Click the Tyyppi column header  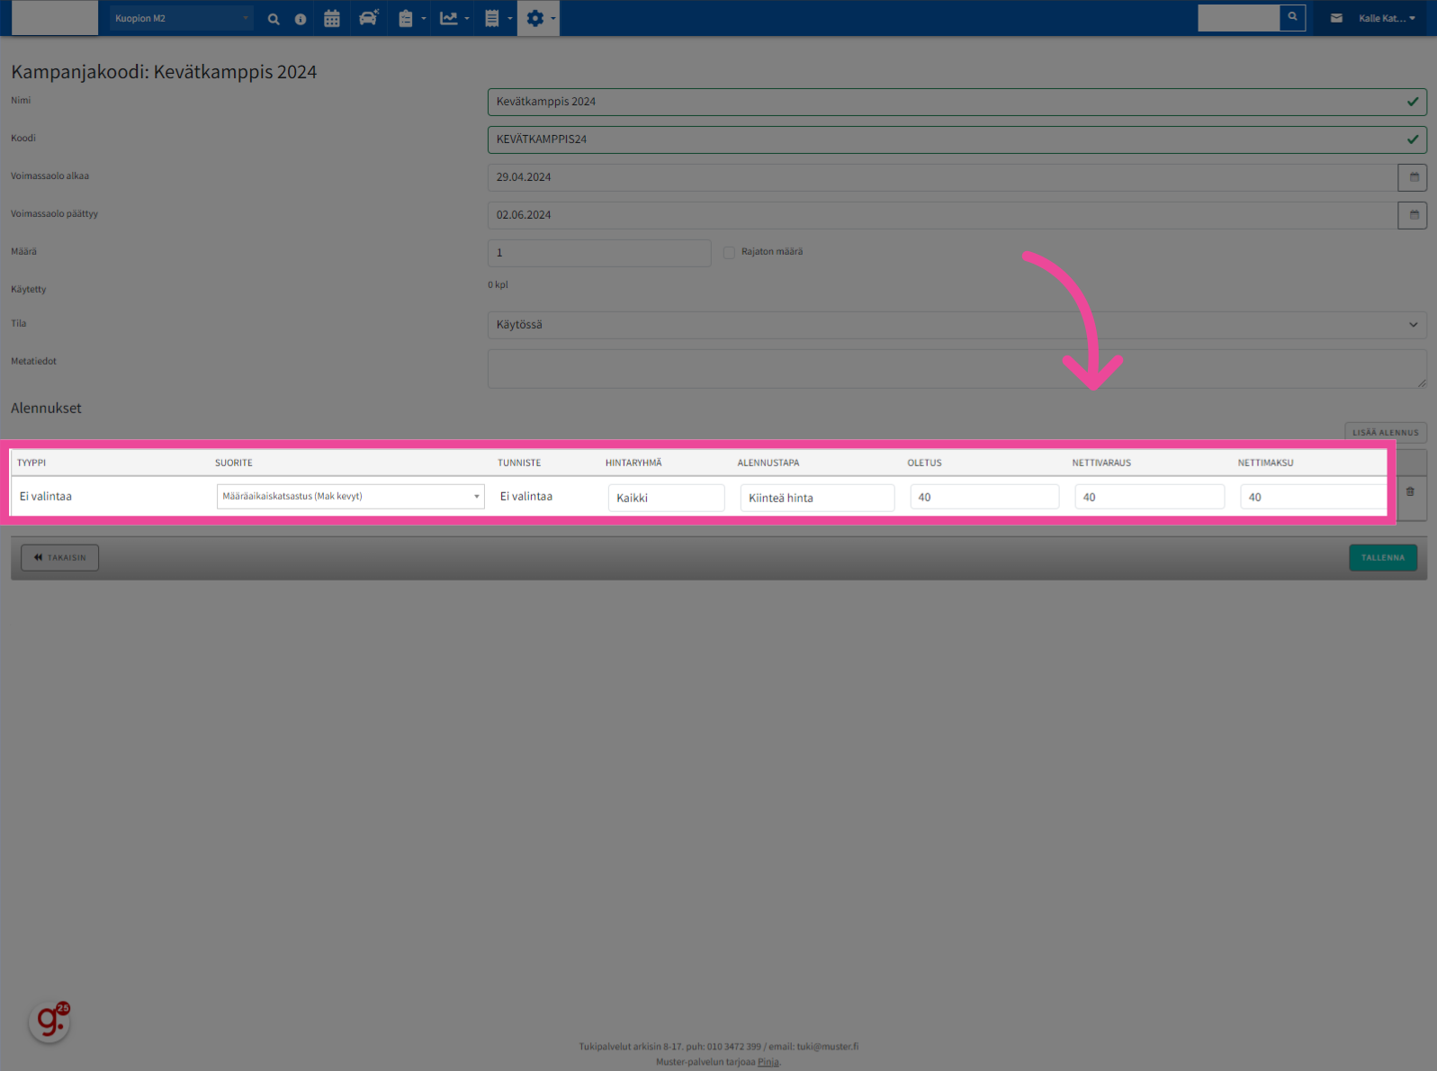31,463
